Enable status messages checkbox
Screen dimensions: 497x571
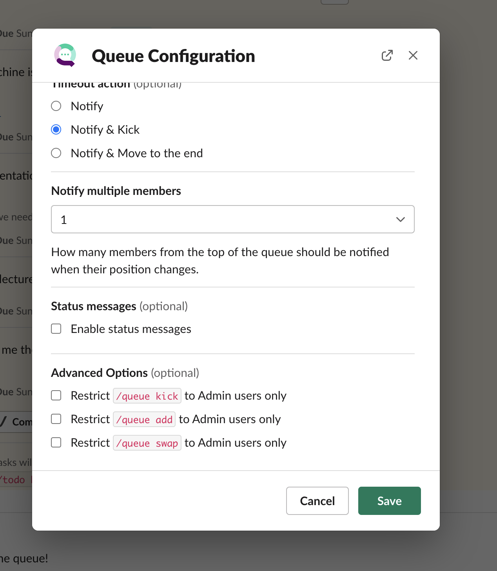tap(56, 329)
